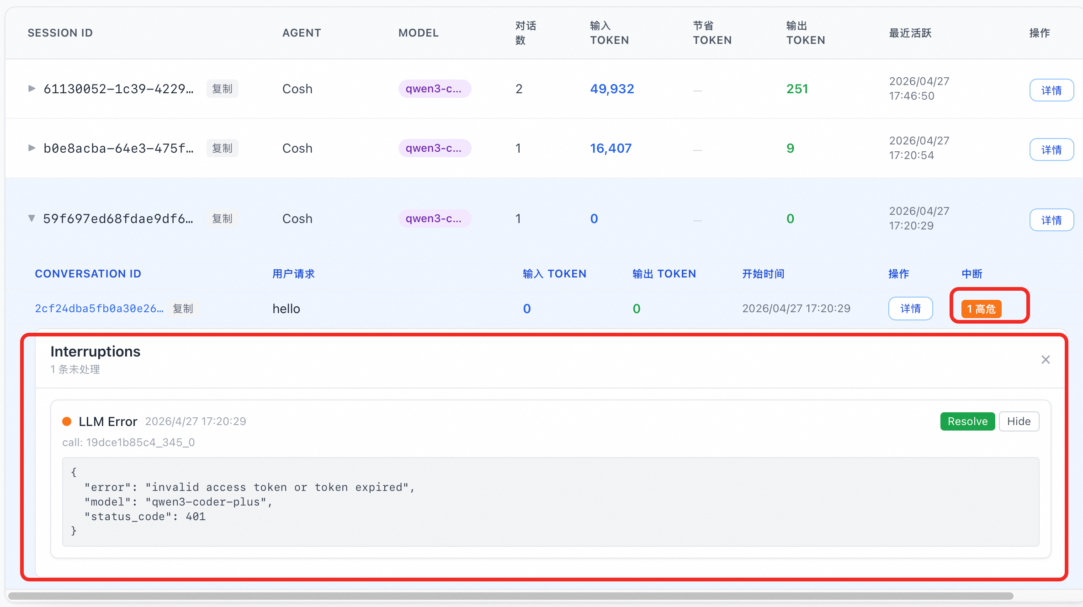Open details for session 59f697ed68fdae9df6
The width and height of the screenshot is (1083, 607).
[x=1051, y=220]
